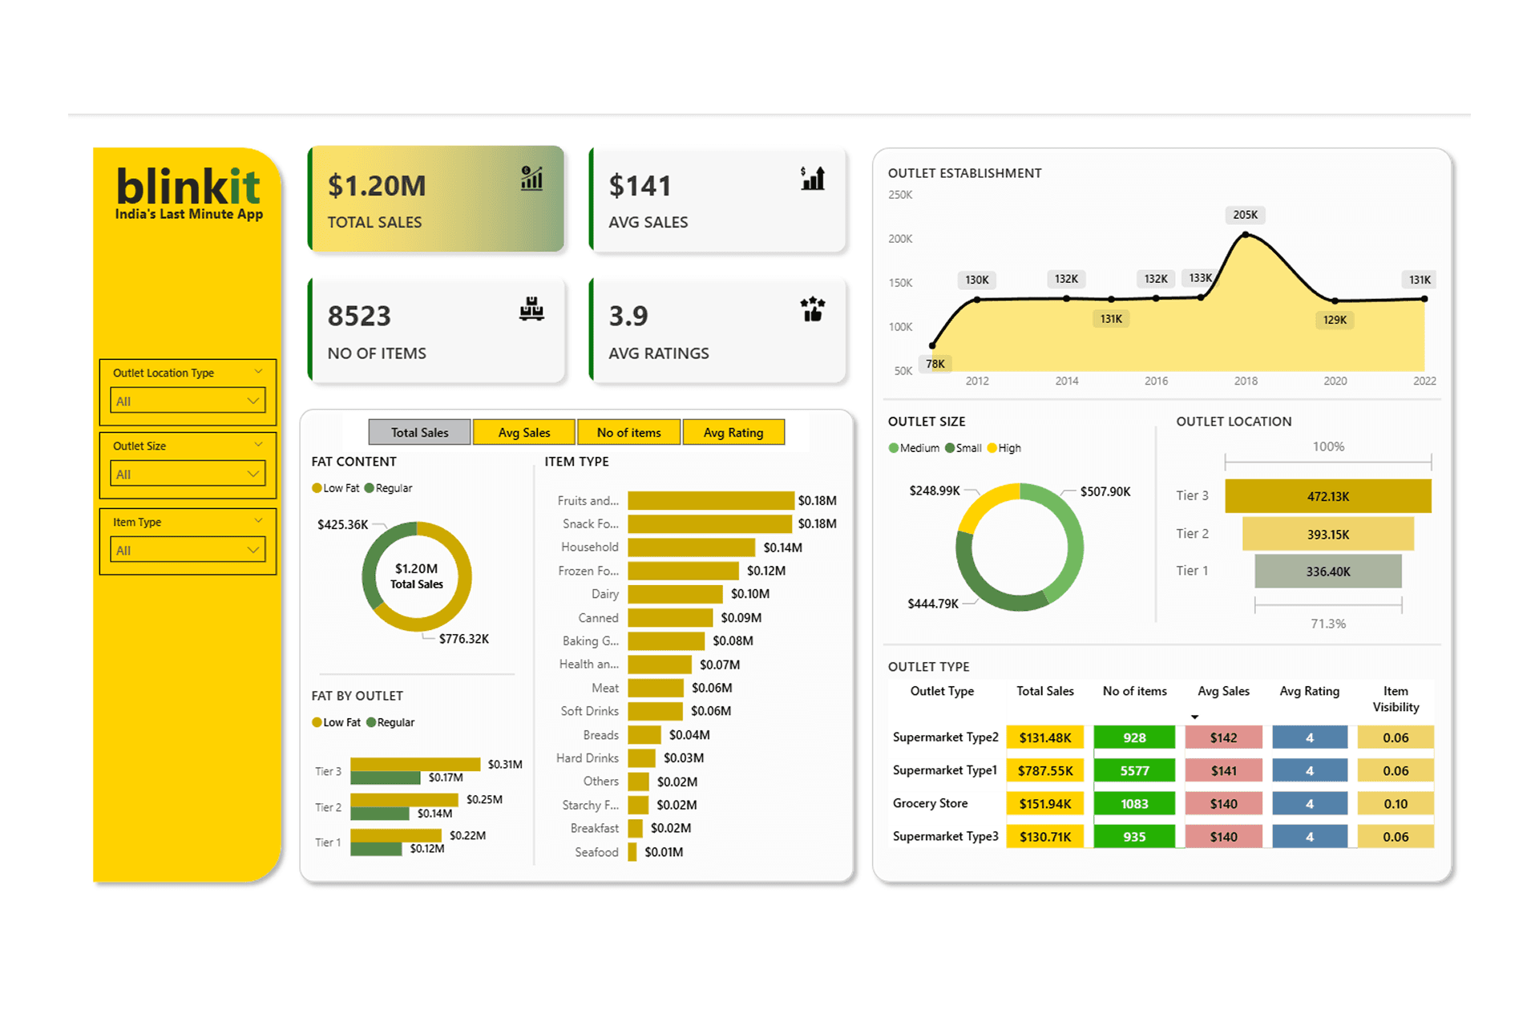Click the Tier 3 funnel bar 472.13K

[1327, 496]
